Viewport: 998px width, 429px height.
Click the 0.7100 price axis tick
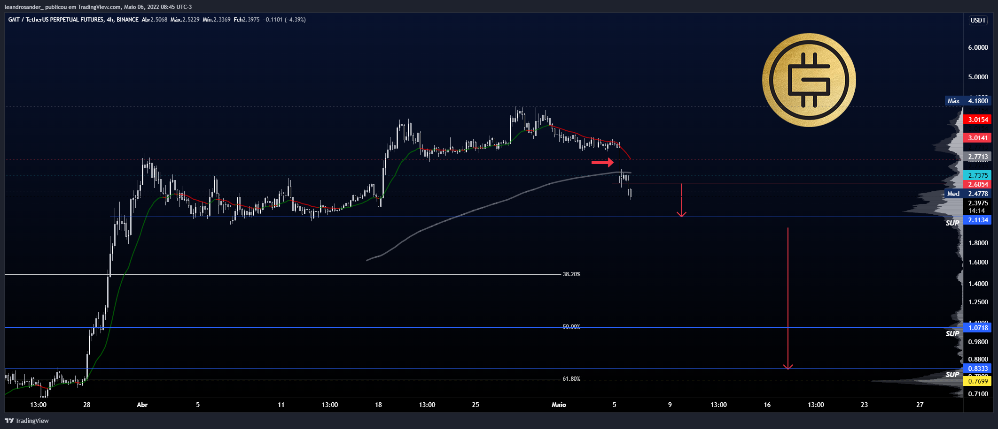coord(978,394)
